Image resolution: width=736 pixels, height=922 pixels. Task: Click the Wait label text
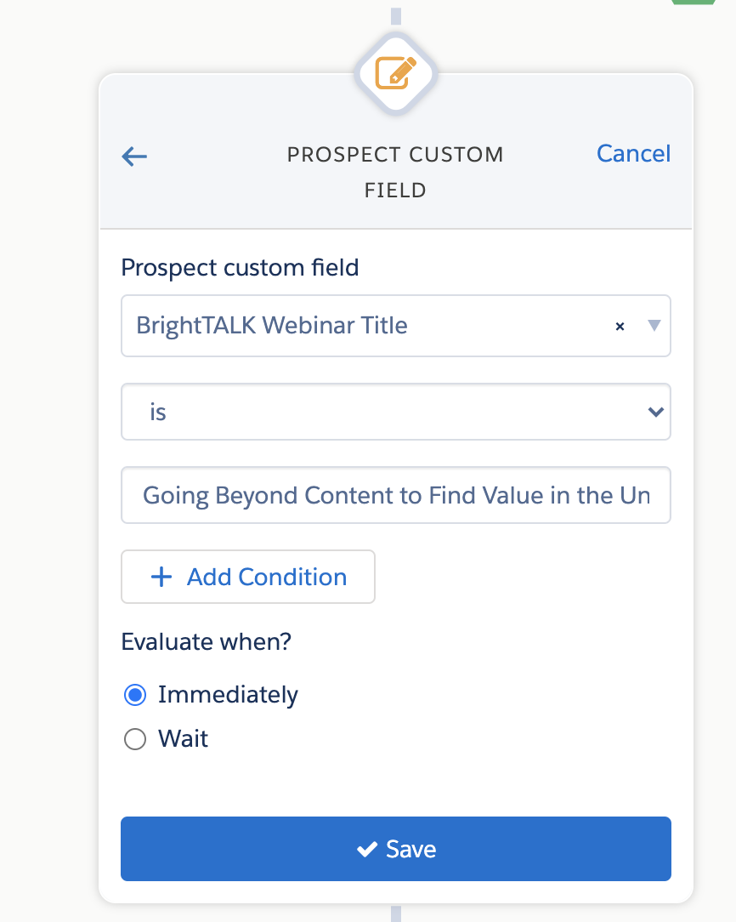[183, 739]
